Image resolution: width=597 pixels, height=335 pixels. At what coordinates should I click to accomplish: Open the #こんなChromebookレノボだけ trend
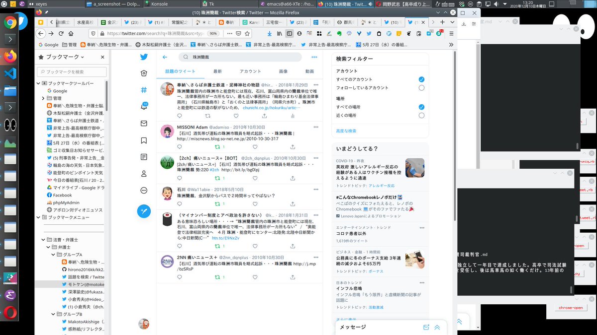[x=369, y=197]
